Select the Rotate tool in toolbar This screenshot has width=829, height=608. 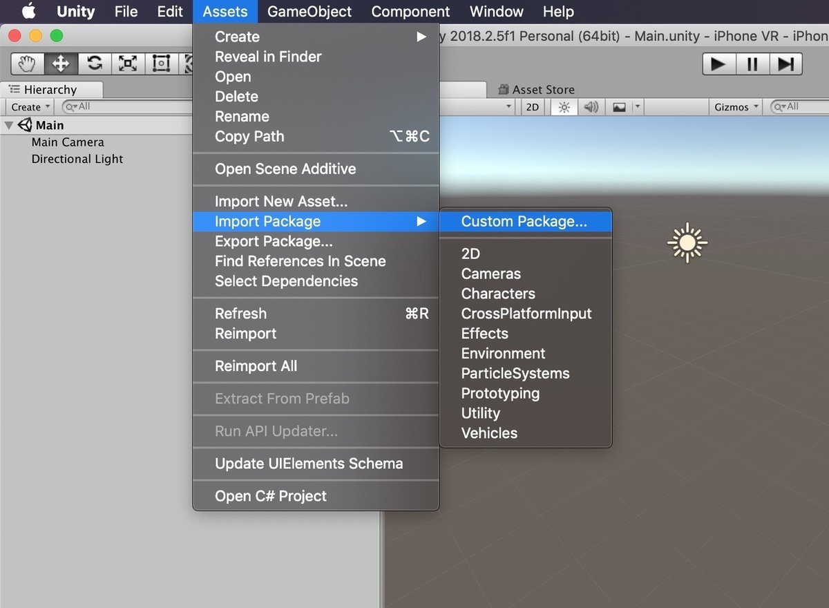(94, 64)
